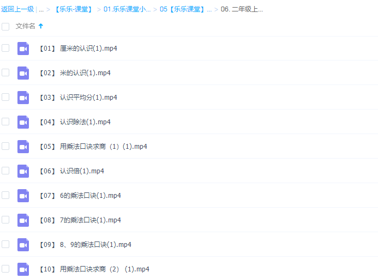The height and width of the screenshot is (278, 378).
Task: Navigate to 01.乐乐课堂小... breadcrumb
Action: pyautogui.click(x=127, y=9)
